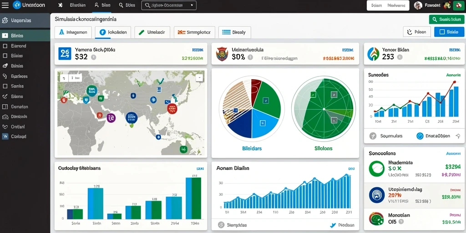Toggle the Seniks sidebar checkbox
The image size is (466, 233).
coord(5,86)
